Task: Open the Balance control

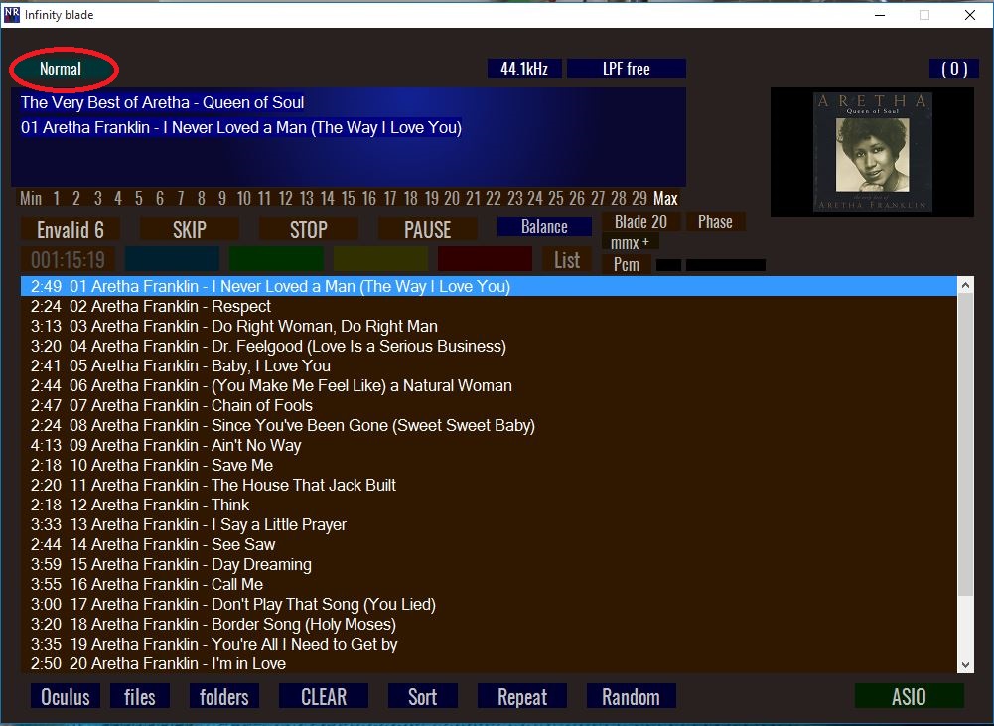Action: [544, 227]
